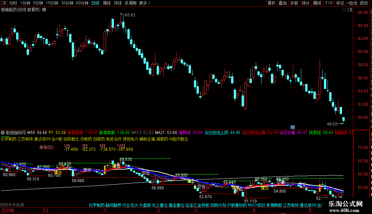Click the month 5 marker on time axis
The image size is (372, 214).
point(310,210)
